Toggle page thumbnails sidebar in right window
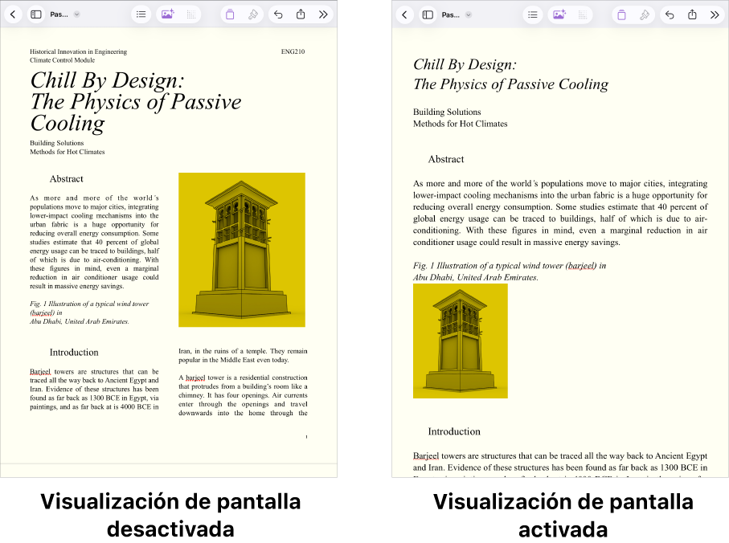Image resolution: width=729 pixels, height=543 pixels. [427, 14]
